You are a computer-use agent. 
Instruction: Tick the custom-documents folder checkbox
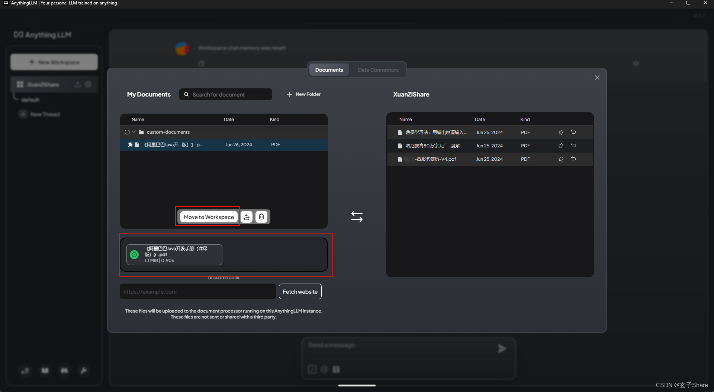click(127, 132)
